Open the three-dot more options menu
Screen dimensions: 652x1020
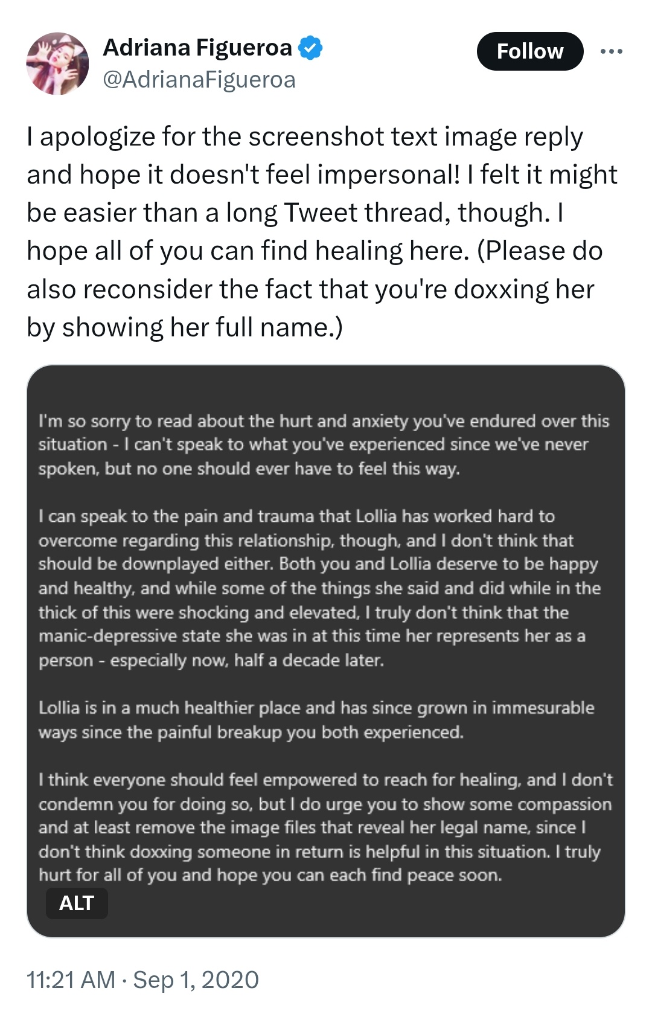coord(611,51)
